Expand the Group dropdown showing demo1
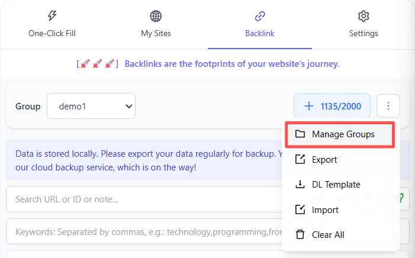 point(91,107)
